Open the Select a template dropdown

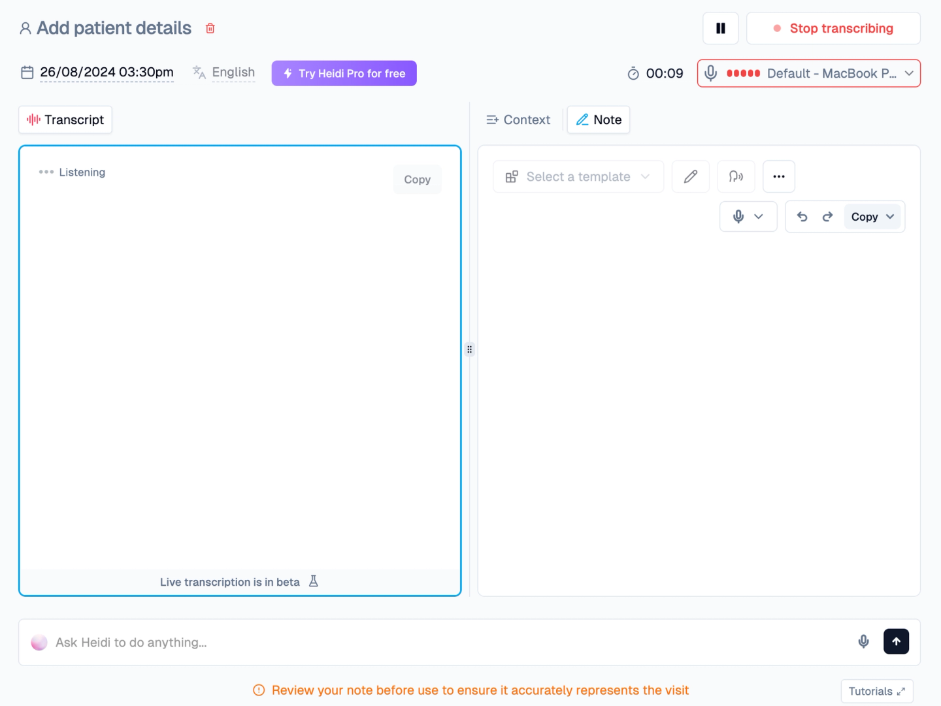click(578, 176)
